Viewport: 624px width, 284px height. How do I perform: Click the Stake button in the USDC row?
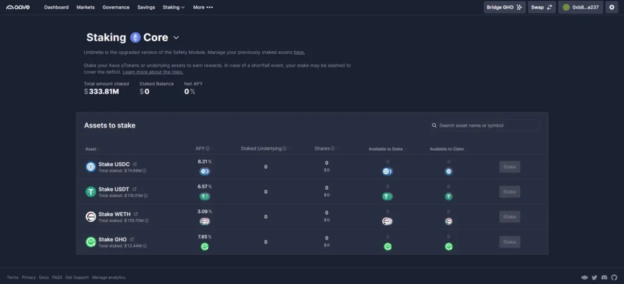click(x=509, y=166)
